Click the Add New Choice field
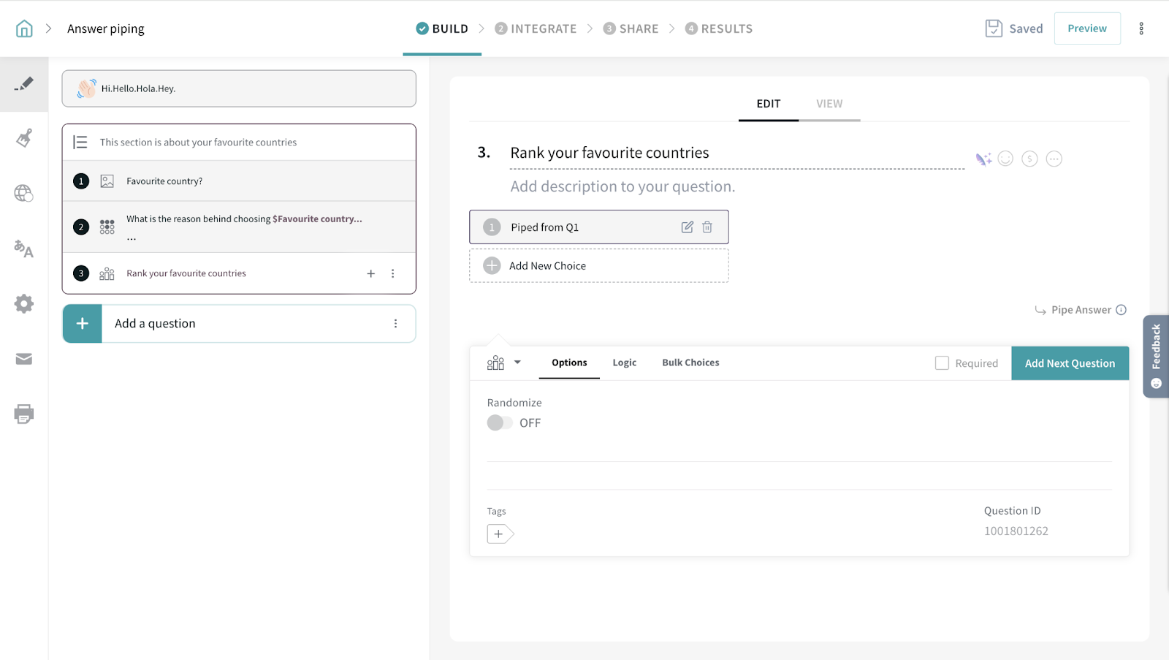This screenshot has height=660, width=1169. (x=598, y=266)
